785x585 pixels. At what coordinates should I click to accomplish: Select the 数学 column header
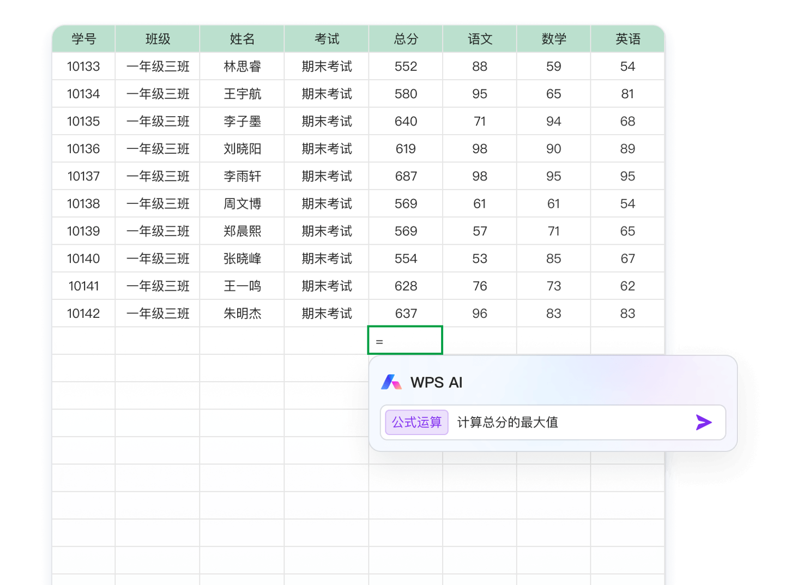tap(553, 39)
